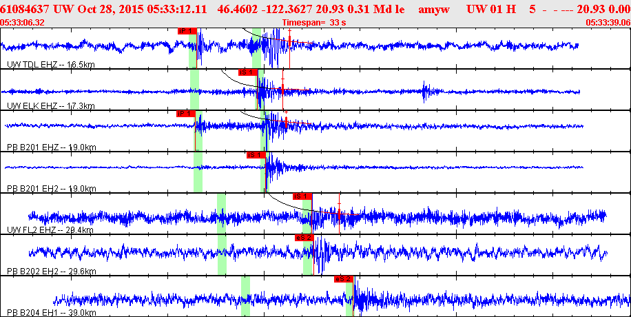The height and width of the screenshot is (317, 631).
Task: Click the UW 01 H text in header
Action: point(490,10)
